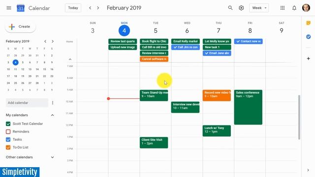315x177 pixels.
Task: Collapse the all-day events section arrow
Action: (70, 59)
